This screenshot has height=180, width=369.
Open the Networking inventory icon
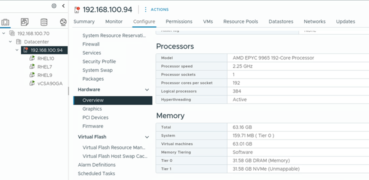(63, 22)
